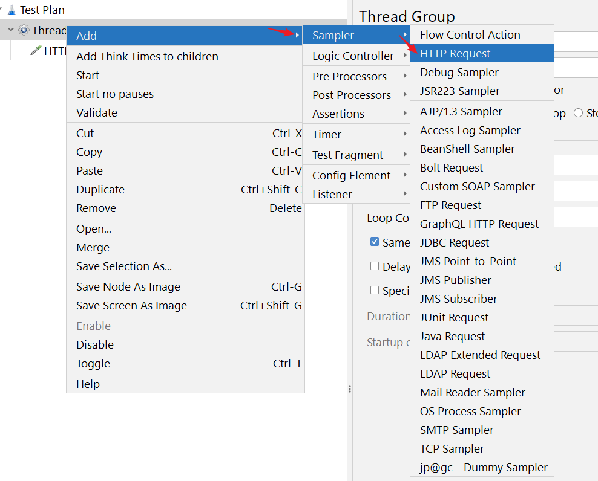Pick Debug Sampler from the submenu
598x481 pixels.
(x=459, y=73)
